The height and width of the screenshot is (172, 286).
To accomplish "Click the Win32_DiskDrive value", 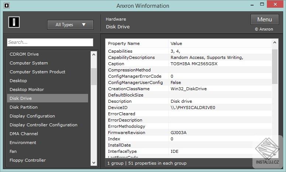I will 189,89.
